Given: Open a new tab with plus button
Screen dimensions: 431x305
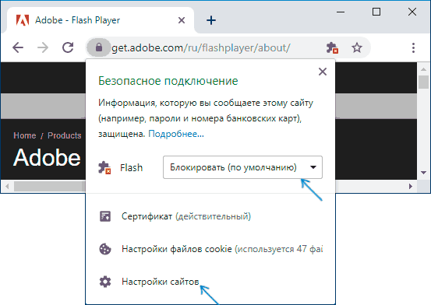Looking at the screenshot, I should pos(211,20).
